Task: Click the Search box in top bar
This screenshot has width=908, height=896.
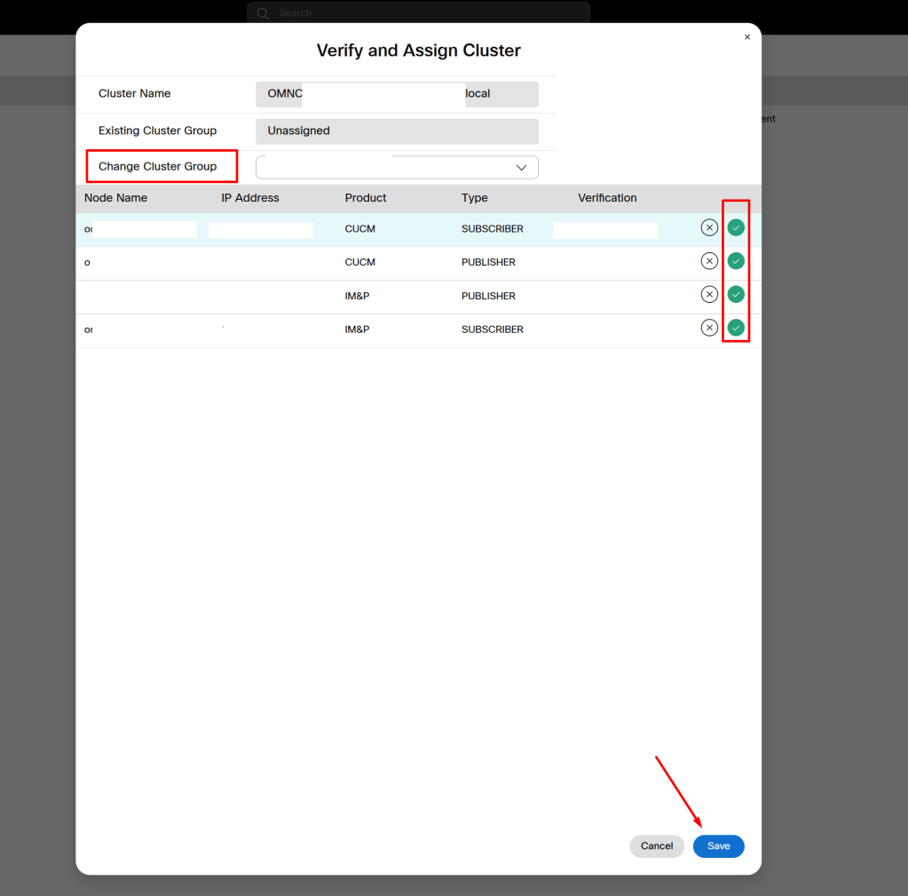Action: 418,13
